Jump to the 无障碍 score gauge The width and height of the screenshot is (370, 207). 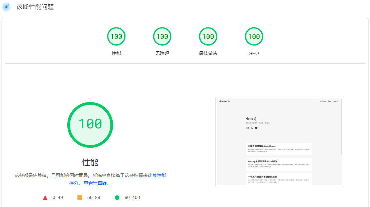(x=162, y=37)
